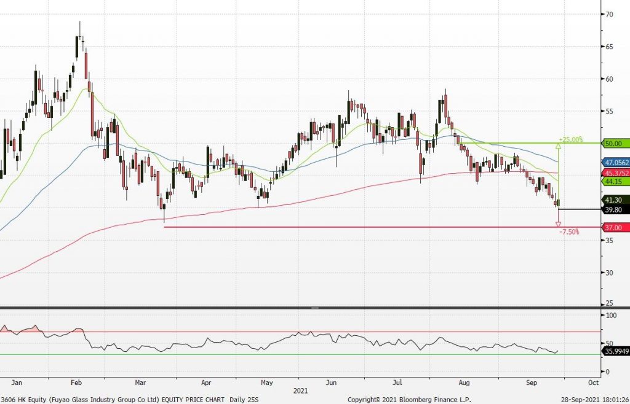Click the 50.00 target price label
This screenshot has width=630, height=404.
615,144
